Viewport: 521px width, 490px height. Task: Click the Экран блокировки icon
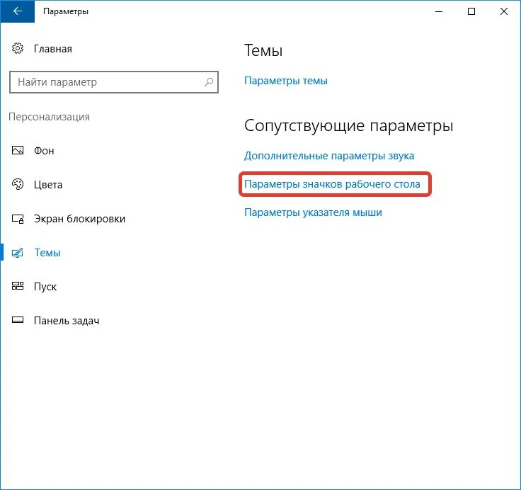[x=18, y=219]
